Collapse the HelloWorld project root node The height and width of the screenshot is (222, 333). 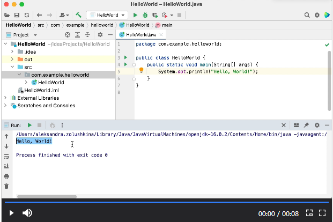point(6,44)
